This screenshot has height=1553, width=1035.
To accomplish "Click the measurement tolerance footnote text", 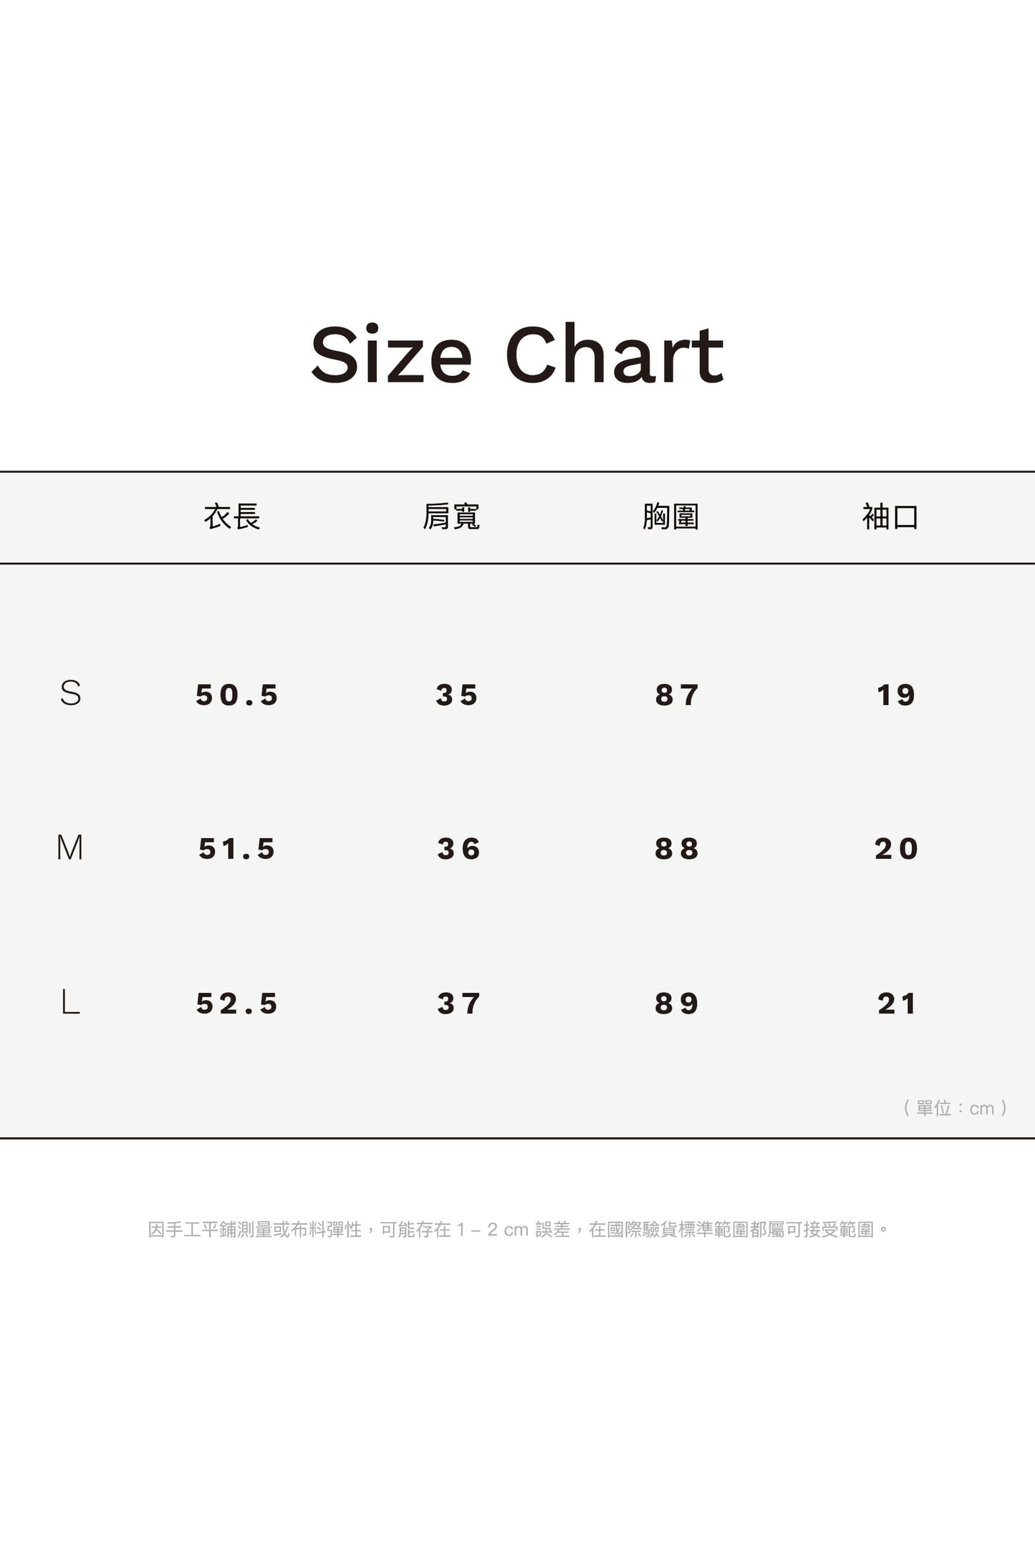I will (x=518, y=1230).
